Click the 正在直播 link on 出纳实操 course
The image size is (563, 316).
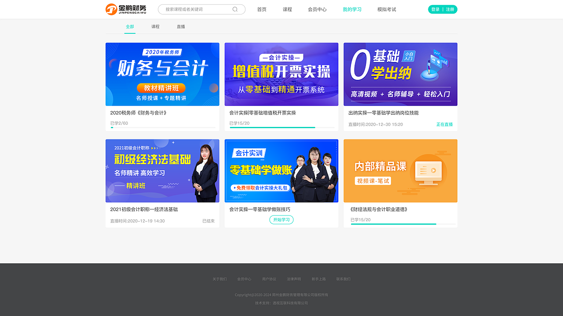444,124
